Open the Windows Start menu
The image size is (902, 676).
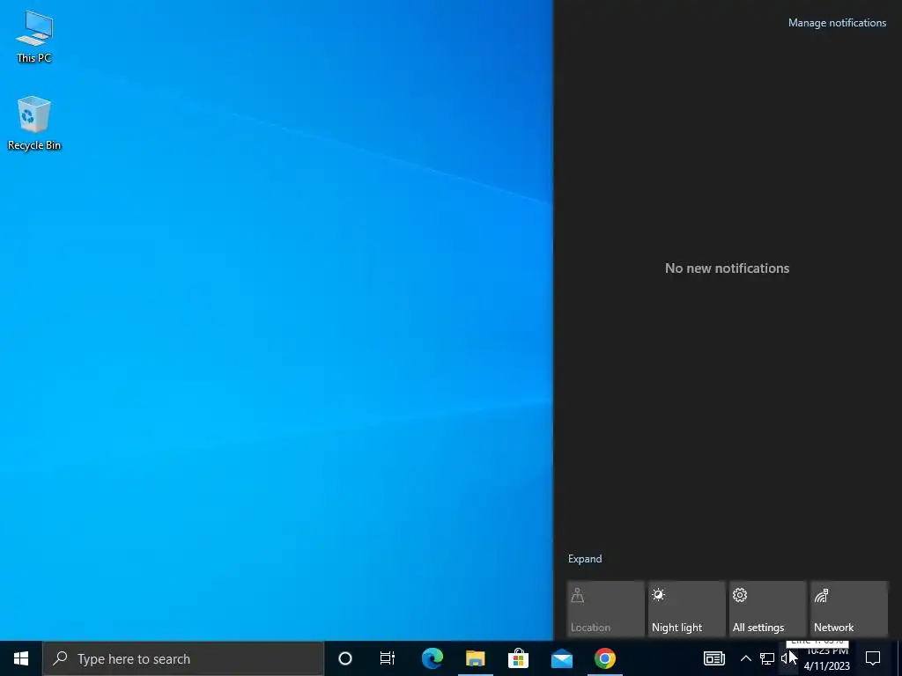21,658
